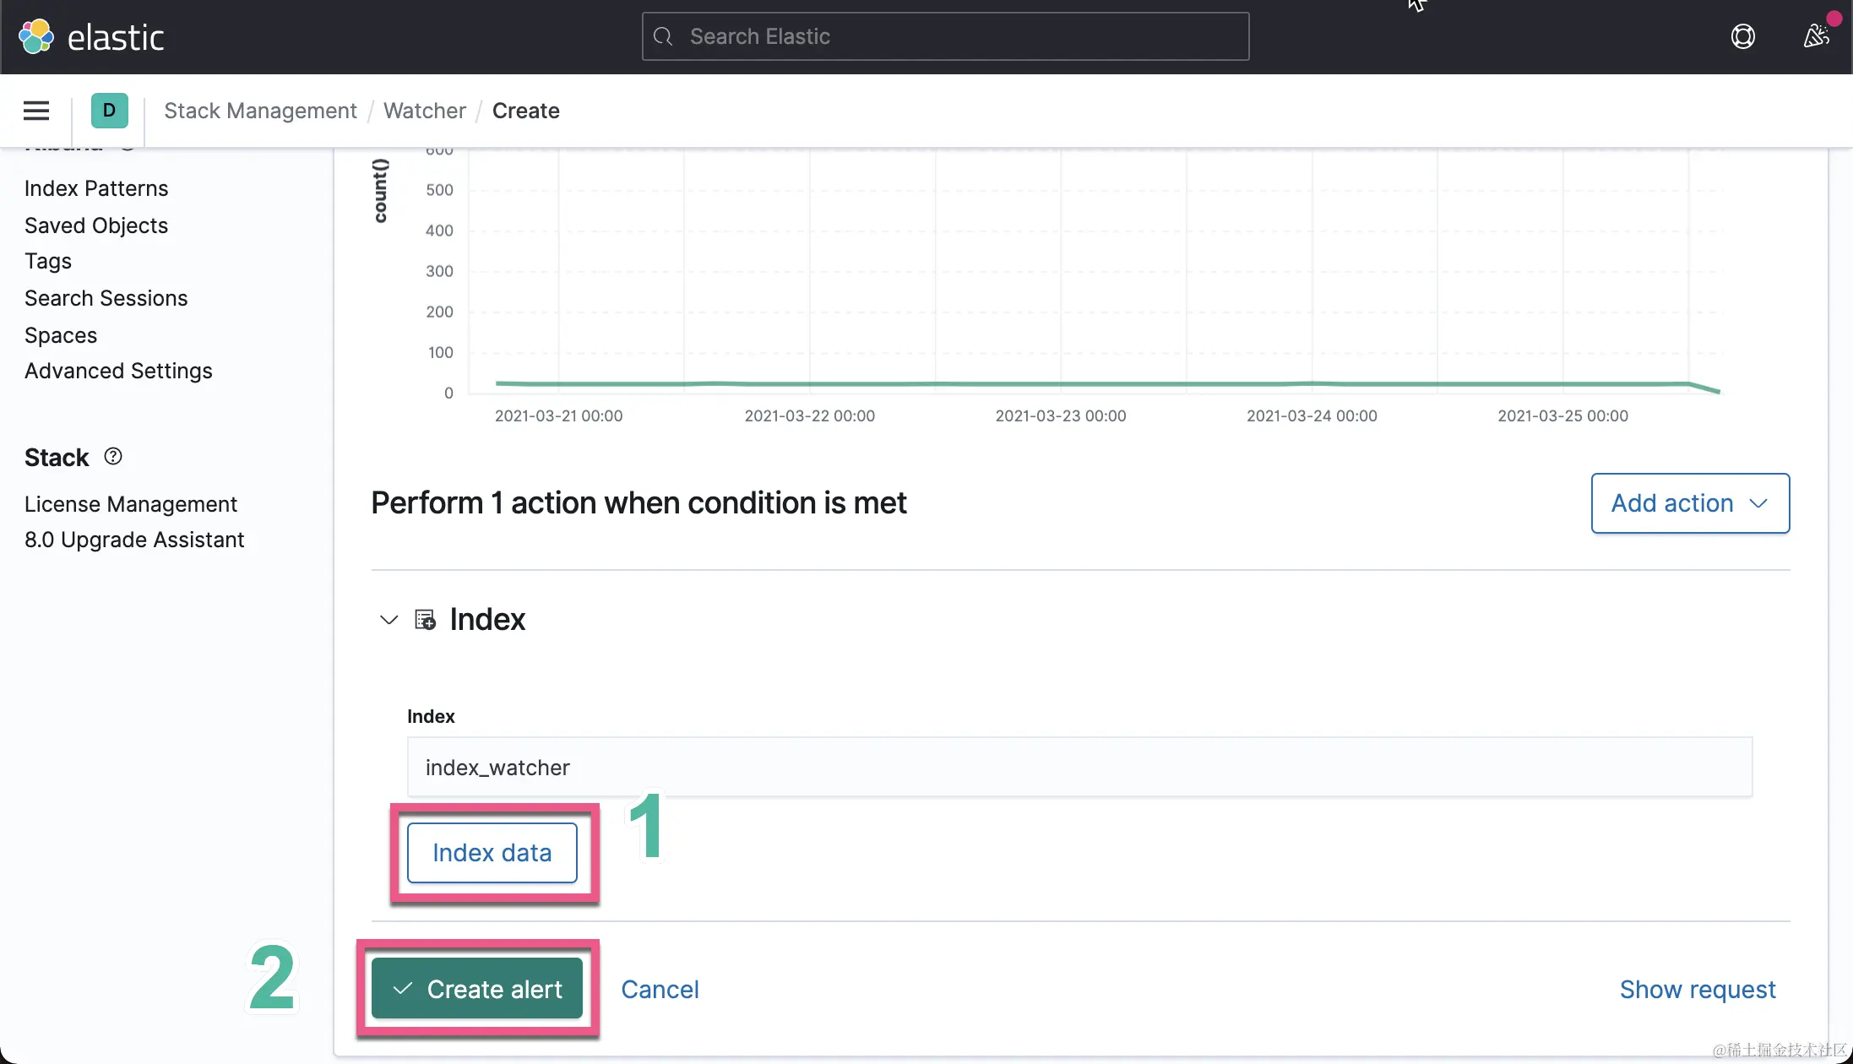Cancel the watch creation
This screenshot has height=1064, width=1853.
(x=660, y=989)
